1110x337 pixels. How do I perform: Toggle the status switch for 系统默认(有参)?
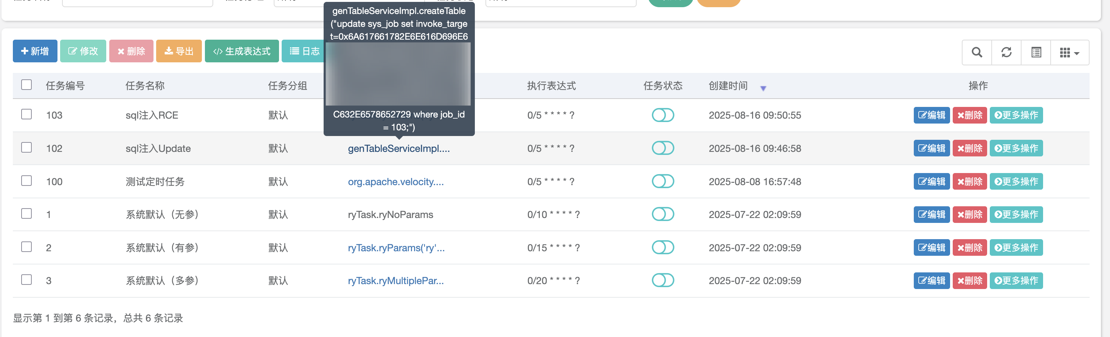click(663, 247)
